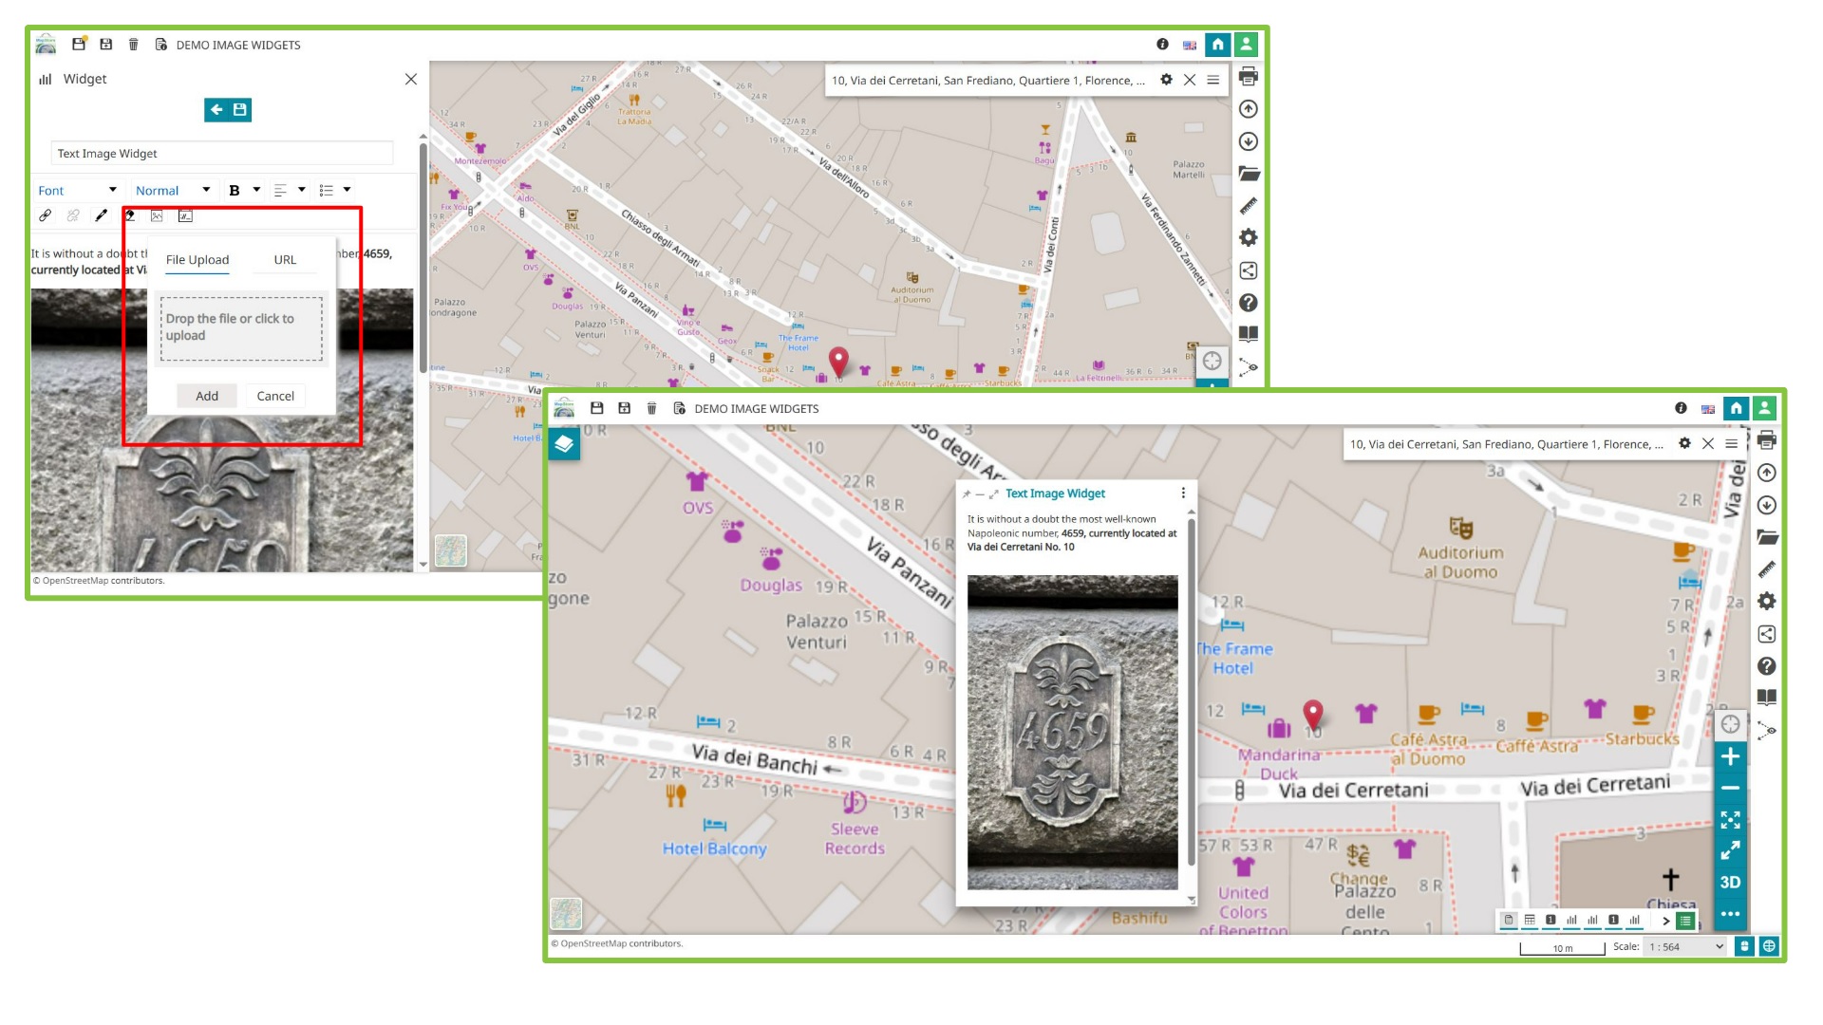Click the 4659 stone plaque image in the widget
The height and width of the screenshot is (1025, 1823).
[x=1073, y=733]
